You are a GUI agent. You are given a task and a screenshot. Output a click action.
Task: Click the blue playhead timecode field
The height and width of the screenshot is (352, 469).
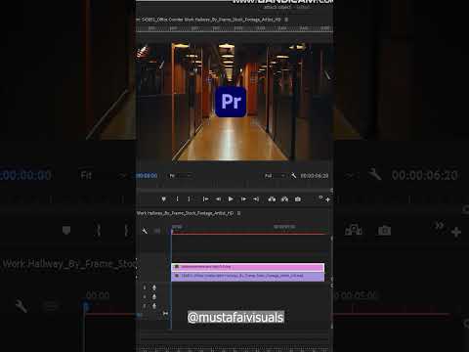click(147, 176)
